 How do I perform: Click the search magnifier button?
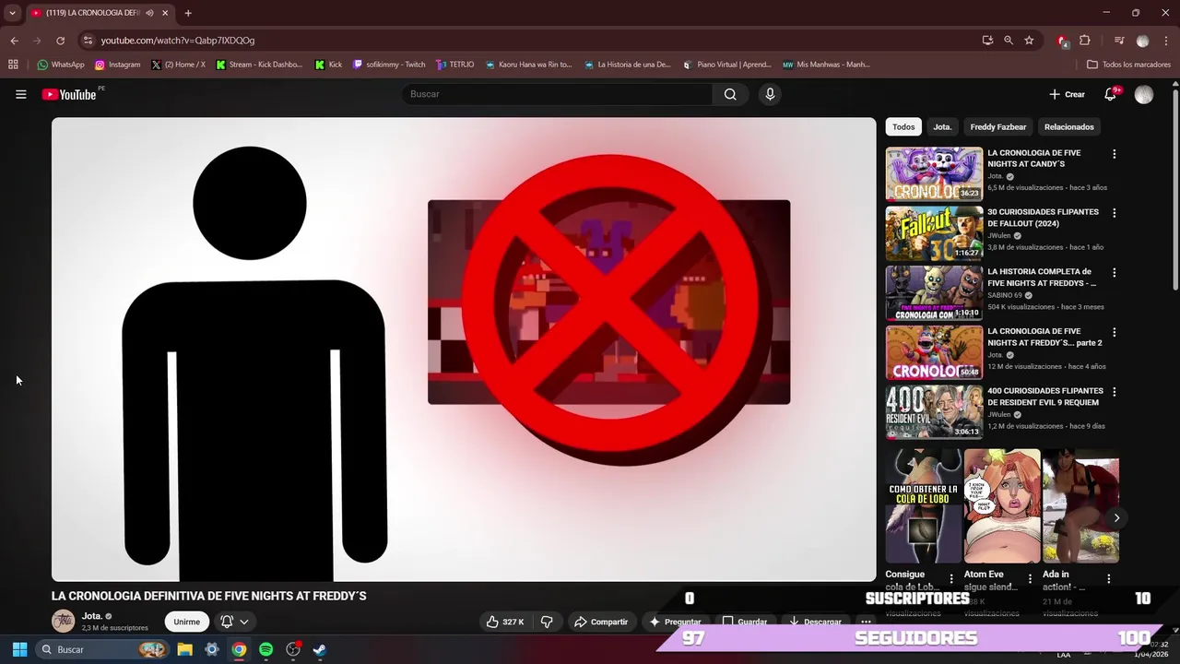(730, 94)
